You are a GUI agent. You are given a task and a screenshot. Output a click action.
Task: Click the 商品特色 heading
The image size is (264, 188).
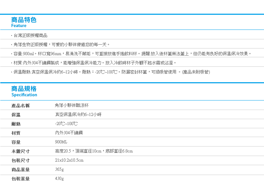pos(24,20)
